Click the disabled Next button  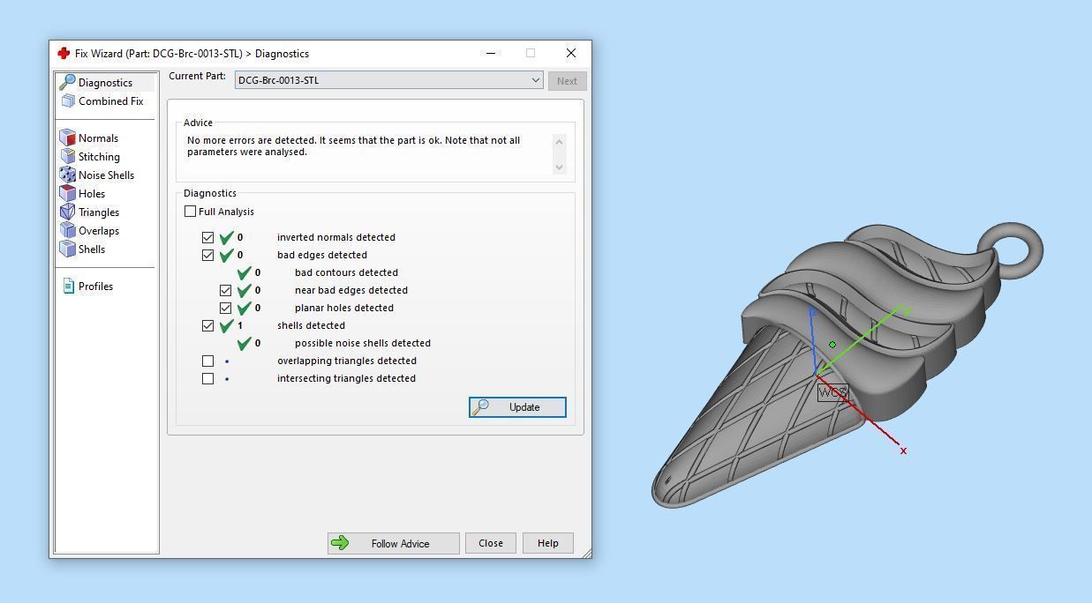coord(567,80)
